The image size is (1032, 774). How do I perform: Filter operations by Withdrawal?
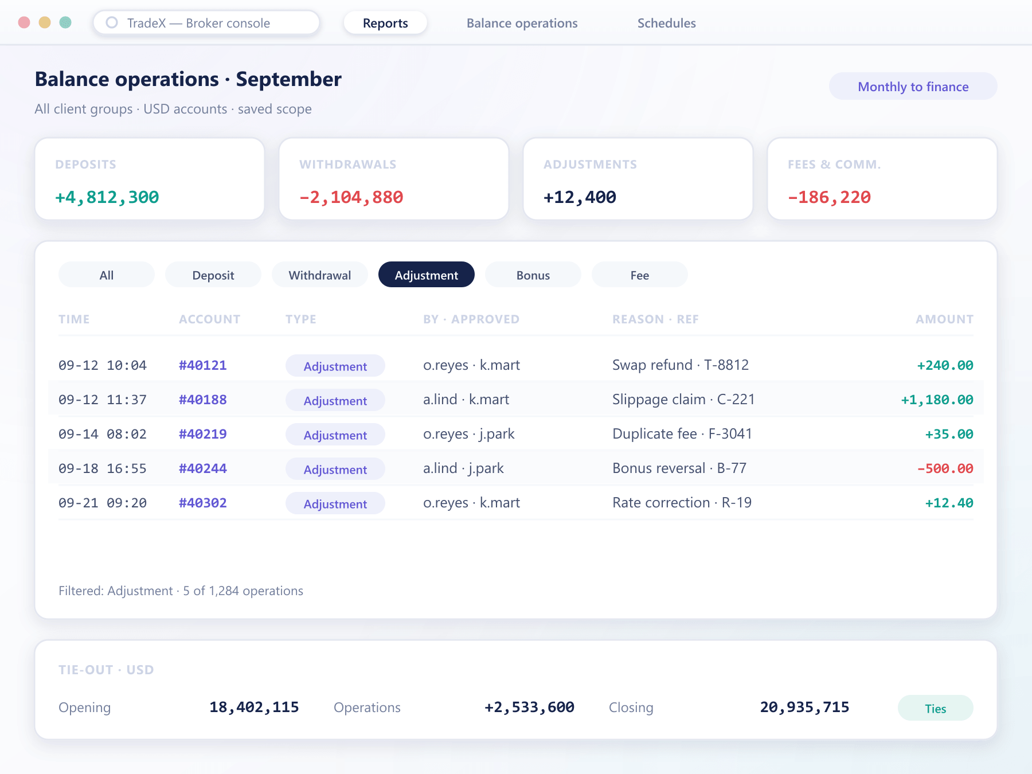320,275
